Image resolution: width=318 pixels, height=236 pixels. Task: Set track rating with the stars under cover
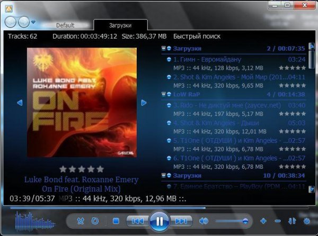pyautogui.click(x=82, y=169)
